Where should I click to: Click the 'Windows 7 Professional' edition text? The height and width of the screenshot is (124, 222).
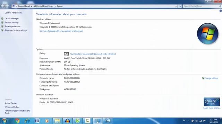(50, 23)
